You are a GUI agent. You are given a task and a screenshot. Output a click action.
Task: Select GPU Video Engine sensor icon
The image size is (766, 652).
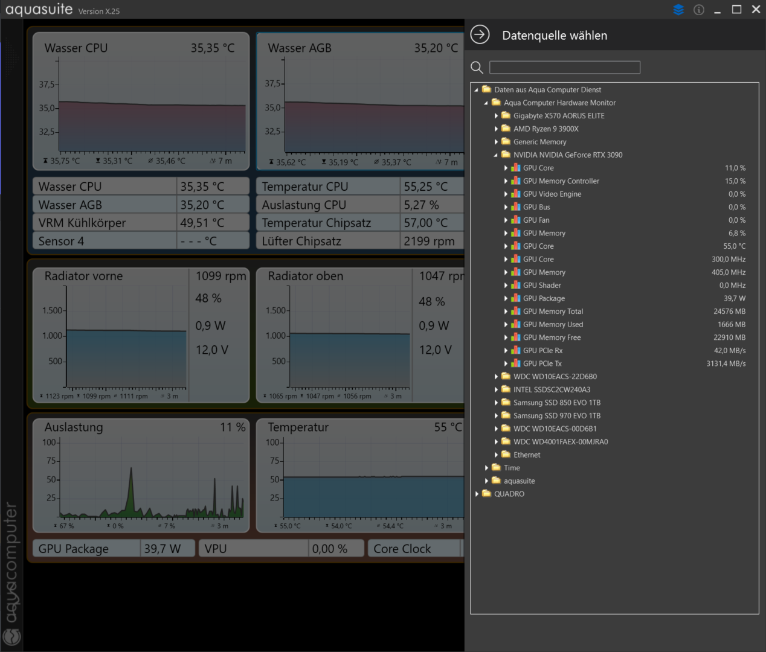pos(516,194)
